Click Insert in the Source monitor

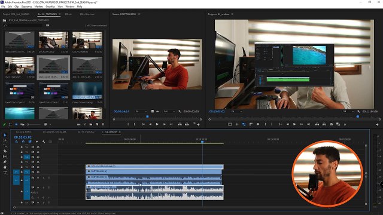click(180, 124)
